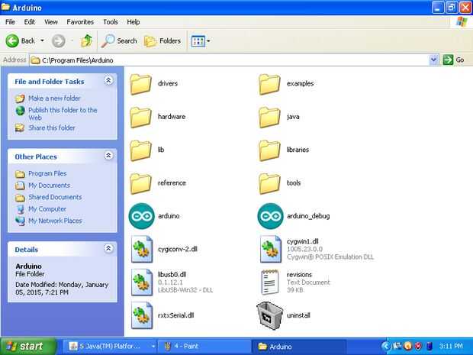Open the Favorites menu
The height and width of the screenshot is (355, 473).
click(80, 22)
